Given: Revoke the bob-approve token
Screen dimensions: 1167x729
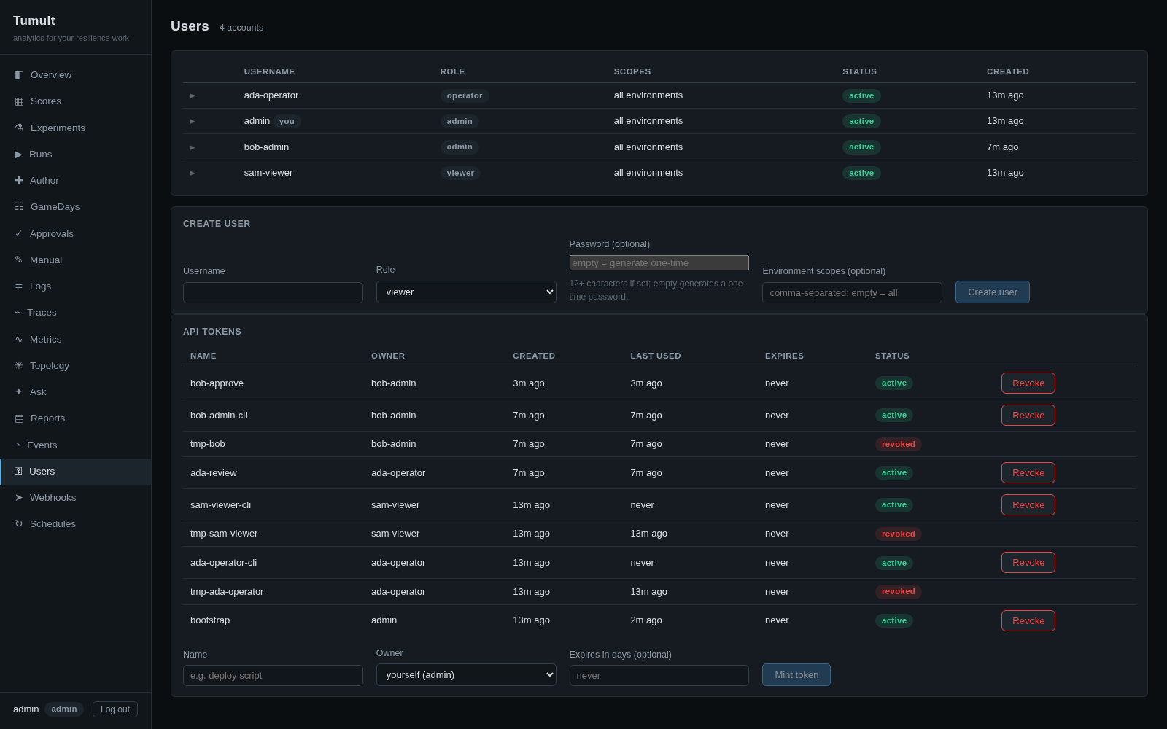Looking at the screenshot, I should point(1028,383).
